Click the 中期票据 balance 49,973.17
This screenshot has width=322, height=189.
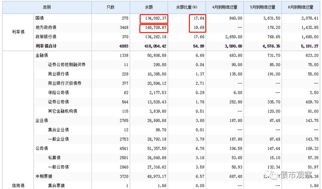coord(157,177)
